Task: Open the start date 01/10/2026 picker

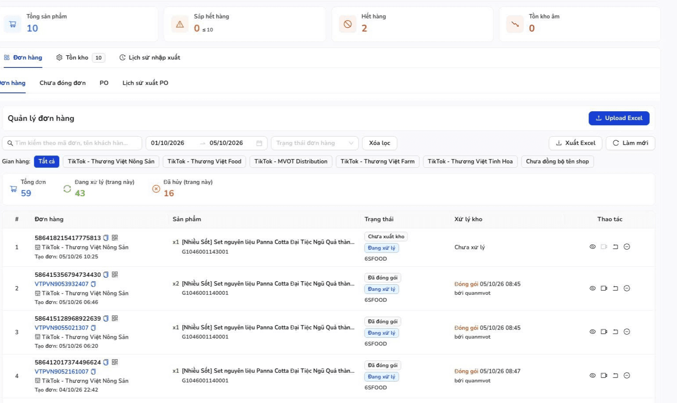Action: (168, 143)
